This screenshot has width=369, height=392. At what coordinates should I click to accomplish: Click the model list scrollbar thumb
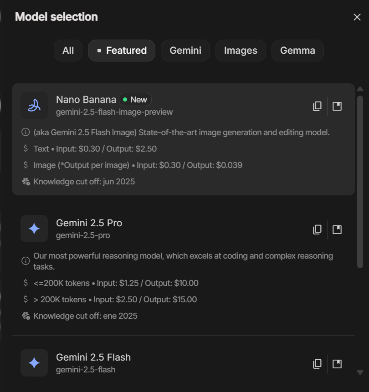pyautogui.click(x=360, y=182)
